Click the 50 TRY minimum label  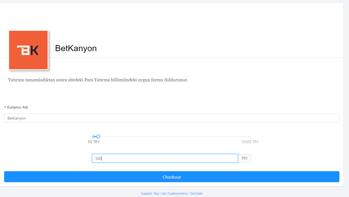click(94, 142)
